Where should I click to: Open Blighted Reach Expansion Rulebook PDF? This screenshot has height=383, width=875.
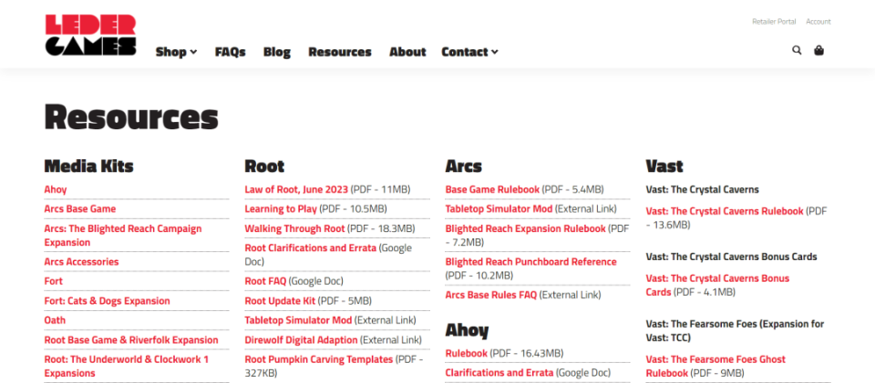click(525, 228)
